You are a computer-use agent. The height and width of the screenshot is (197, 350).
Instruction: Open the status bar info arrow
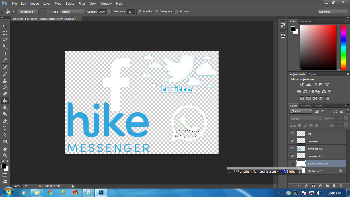[x=73, y=186]
